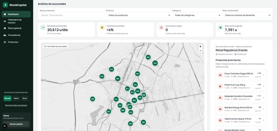Select branch marker 015 on map
277x131 pixels.
(x=131, y=112)
